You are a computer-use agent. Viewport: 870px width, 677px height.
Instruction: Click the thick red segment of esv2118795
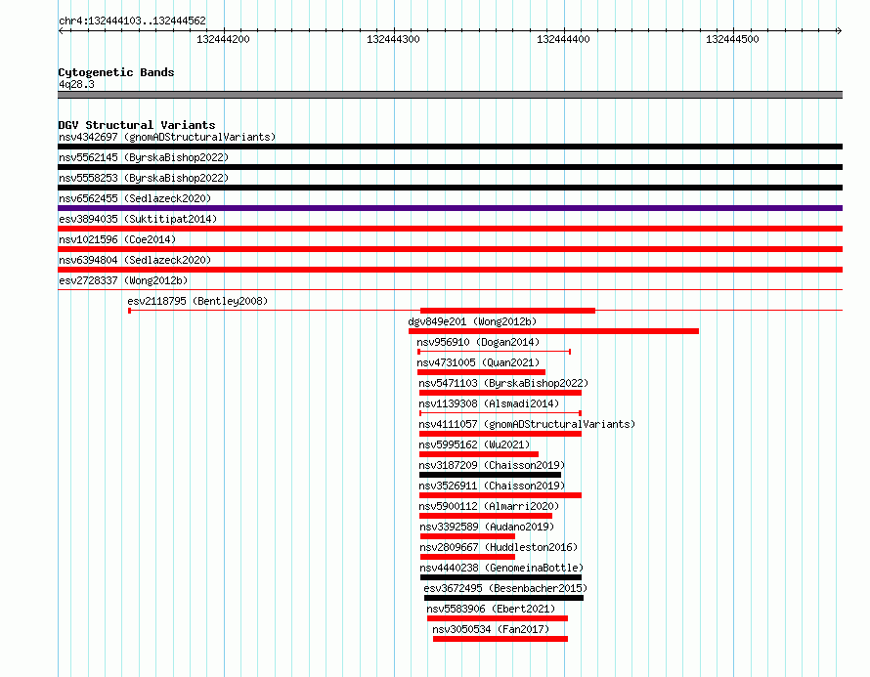(x=507, y=311)
